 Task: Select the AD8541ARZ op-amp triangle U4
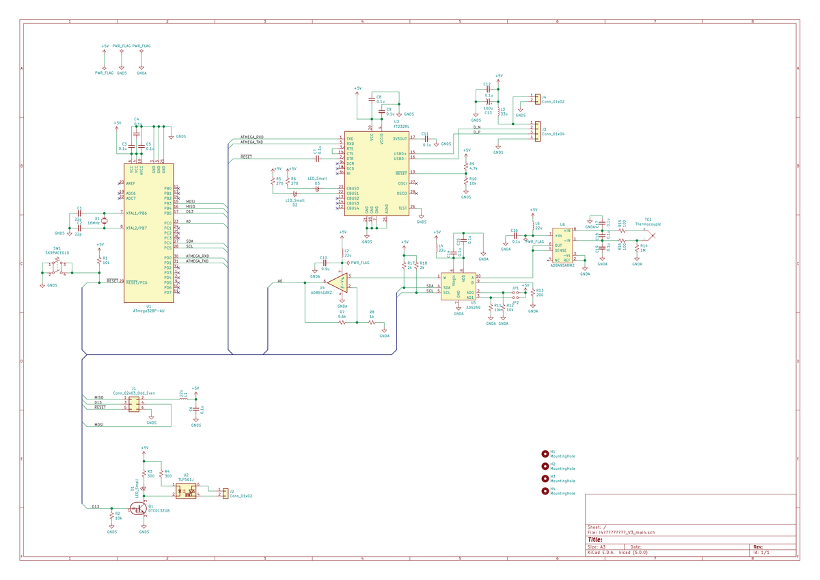pos(338,281)
